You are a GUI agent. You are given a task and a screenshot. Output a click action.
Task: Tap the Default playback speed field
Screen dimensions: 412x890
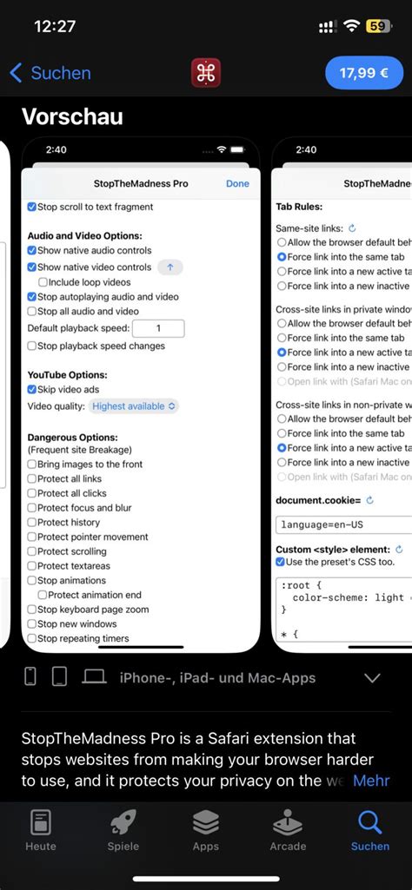[x=158, y=328]
